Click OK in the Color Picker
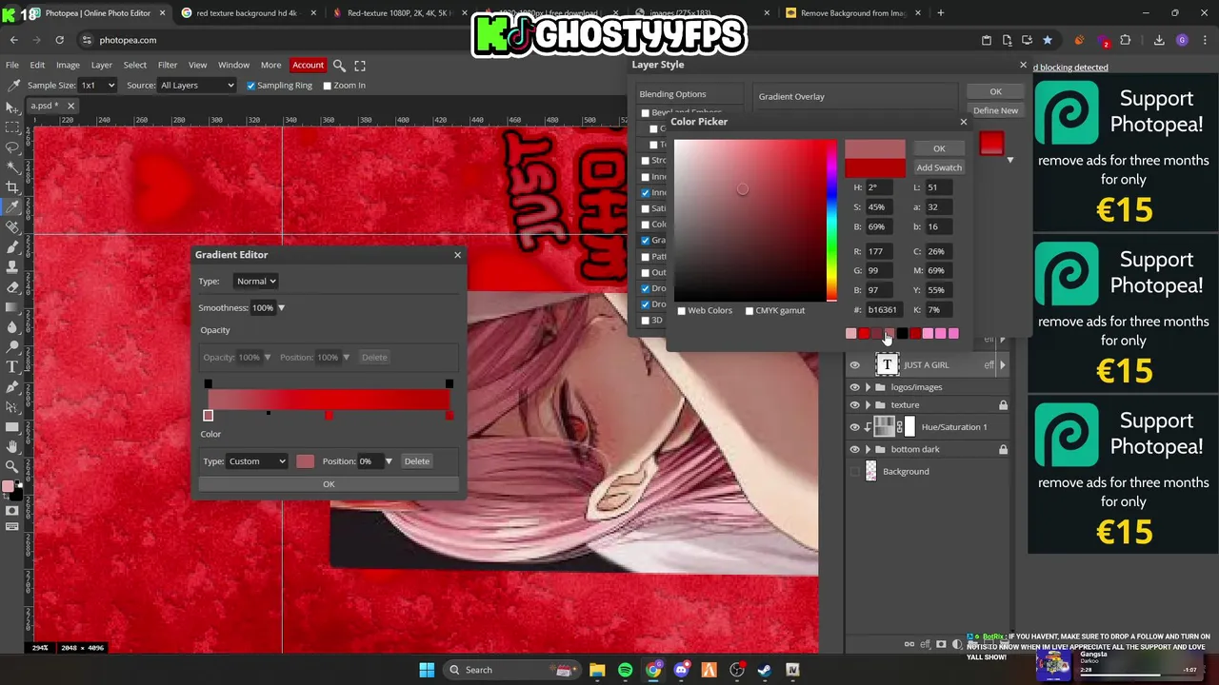This screenshot has width=1219, height=685. pyautogui.click(x=939, y=148)
